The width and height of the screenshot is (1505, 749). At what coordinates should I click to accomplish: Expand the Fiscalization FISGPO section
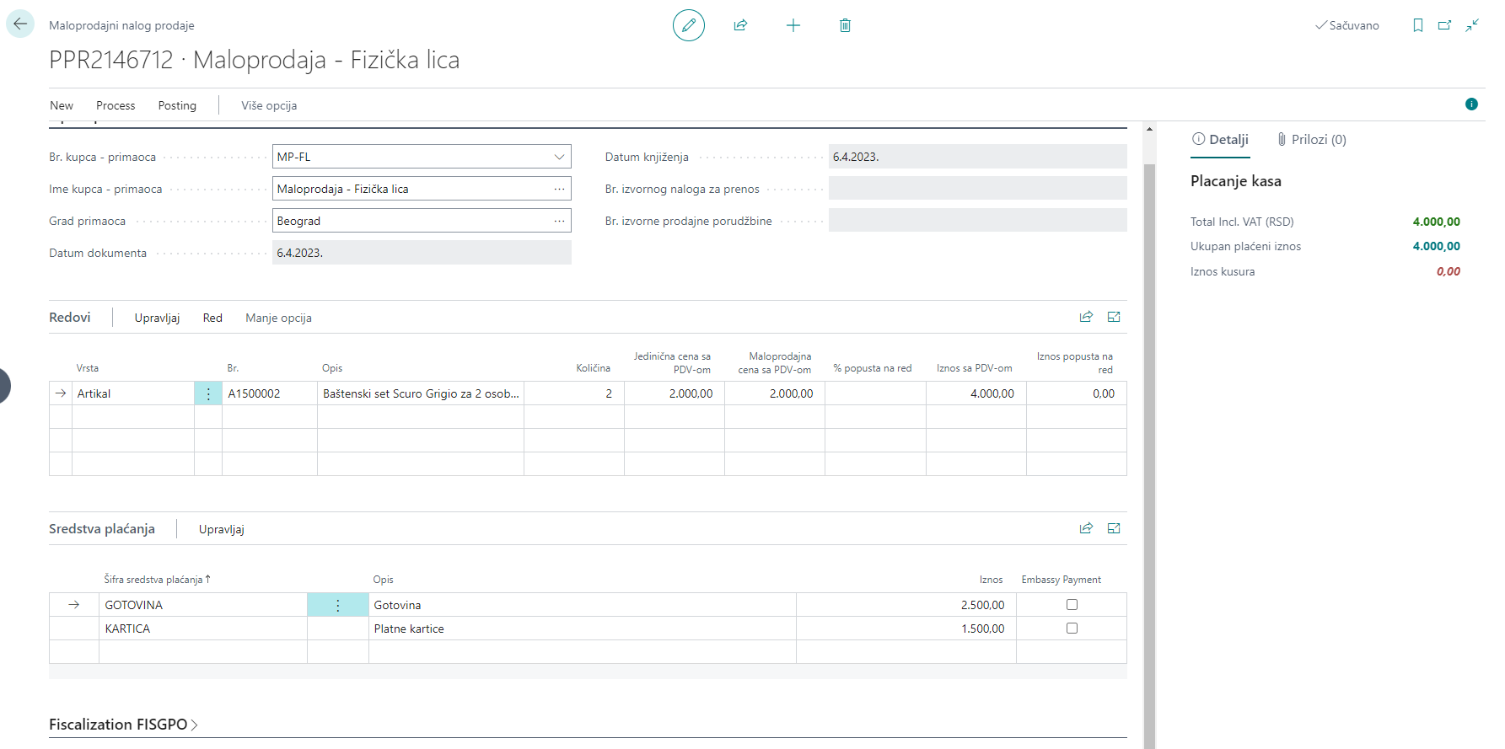(123, 725)
